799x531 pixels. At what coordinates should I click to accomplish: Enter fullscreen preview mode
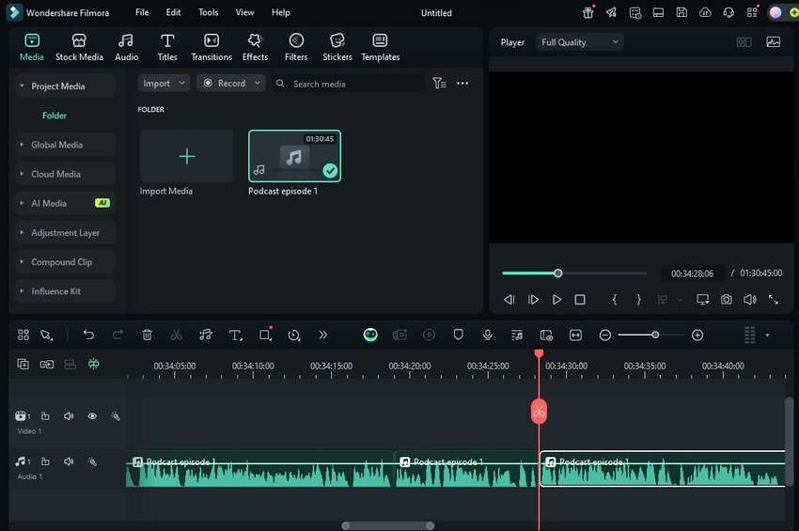(773, 300)
